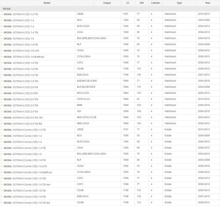220x206 pixels.
Task: Click the Type column header
Action: point(179,3)
